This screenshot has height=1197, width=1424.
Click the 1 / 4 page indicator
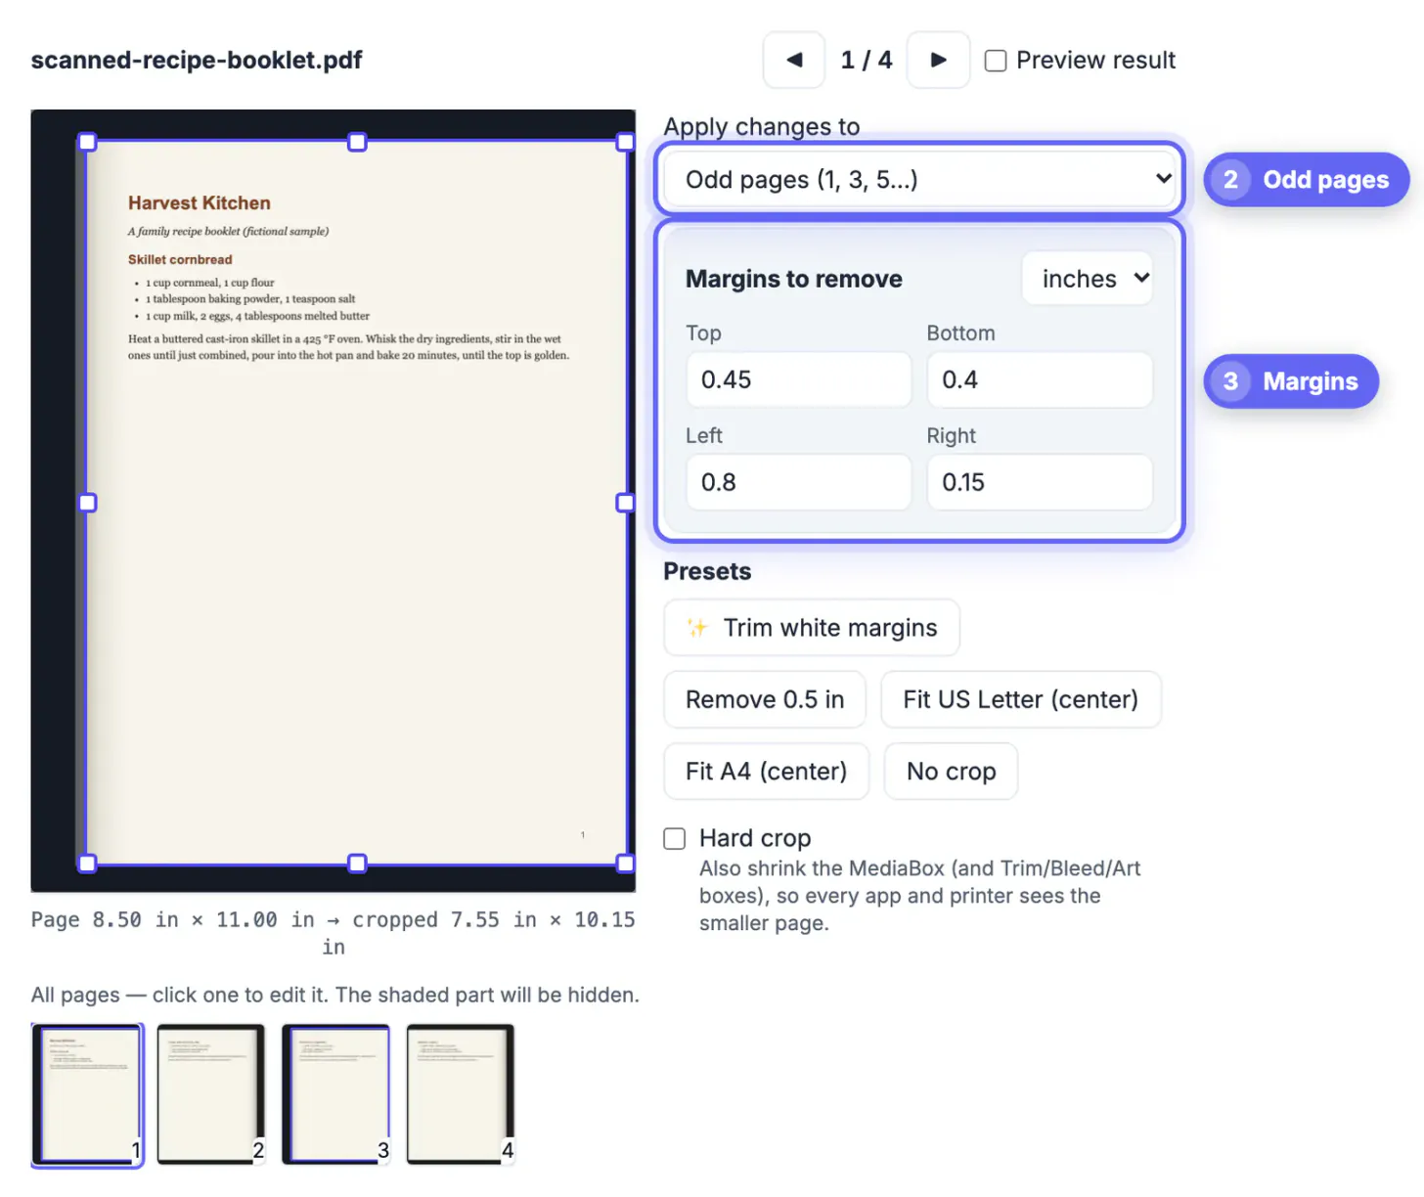tap(867, 61)
